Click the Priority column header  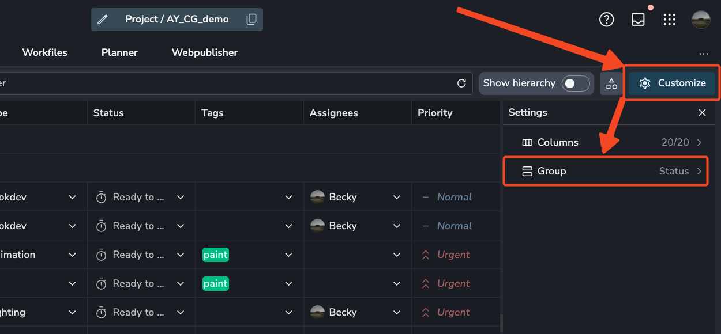(435, 113)
